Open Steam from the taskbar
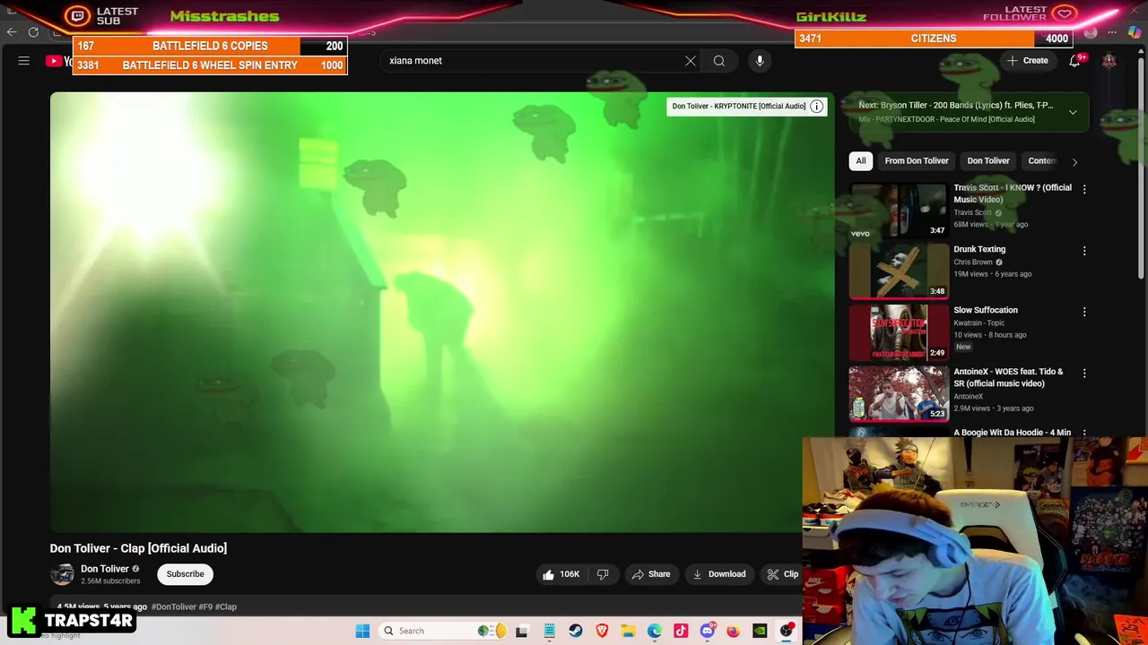 [x=576, y=631]
